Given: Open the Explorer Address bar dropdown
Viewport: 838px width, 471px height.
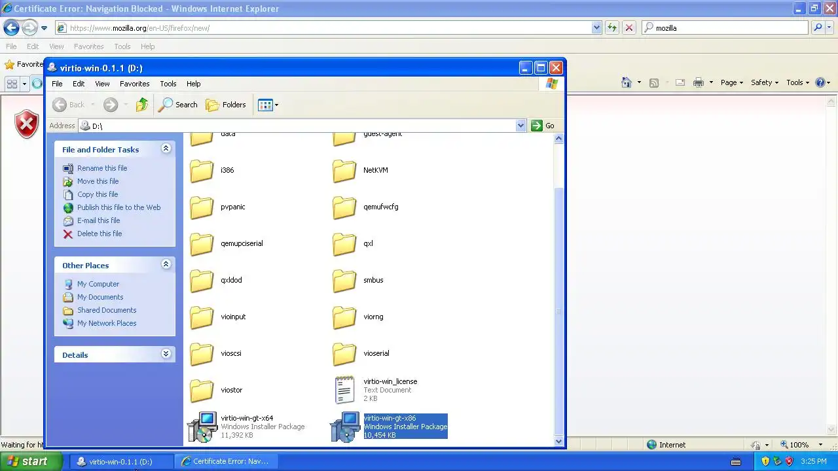Looking at the screenshot, I should 521,126.
